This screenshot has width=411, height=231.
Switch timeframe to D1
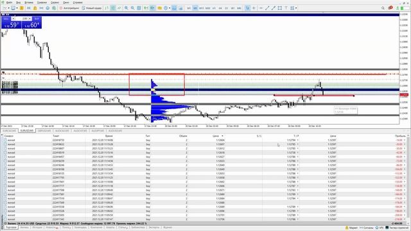227,8
